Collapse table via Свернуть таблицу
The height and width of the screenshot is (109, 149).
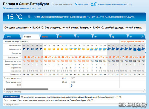tap(13, 92)
